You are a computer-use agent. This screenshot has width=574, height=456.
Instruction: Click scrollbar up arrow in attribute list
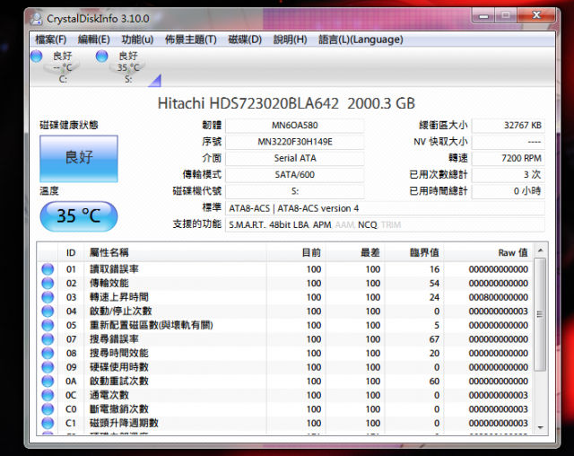tap(540, 251)
